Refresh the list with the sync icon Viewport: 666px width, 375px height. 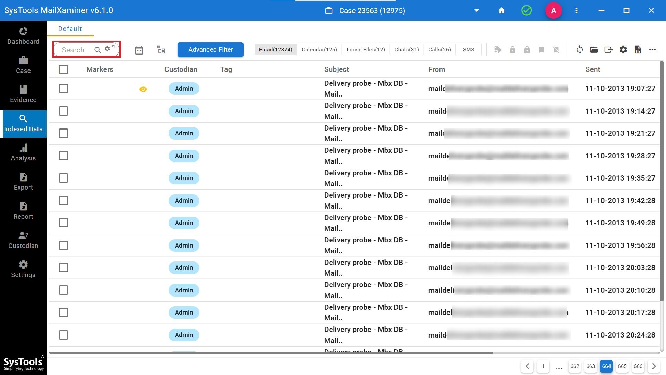click(580, 50)
